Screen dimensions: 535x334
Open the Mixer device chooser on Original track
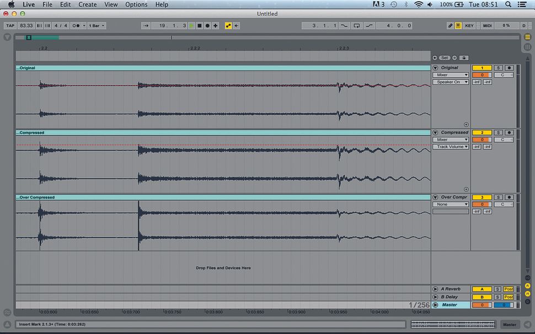pos(451,74)
